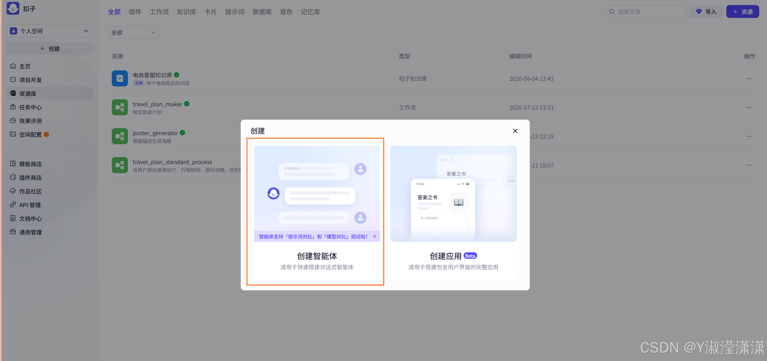The image size is (767, 361).
Task: Open API 管理 in the sidebar
Action: pyautogui.click(x=50, y=205)
